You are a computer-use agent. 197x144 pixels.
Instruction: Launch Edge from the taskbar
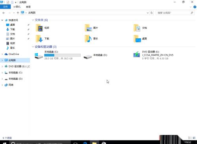pos(85,143)
